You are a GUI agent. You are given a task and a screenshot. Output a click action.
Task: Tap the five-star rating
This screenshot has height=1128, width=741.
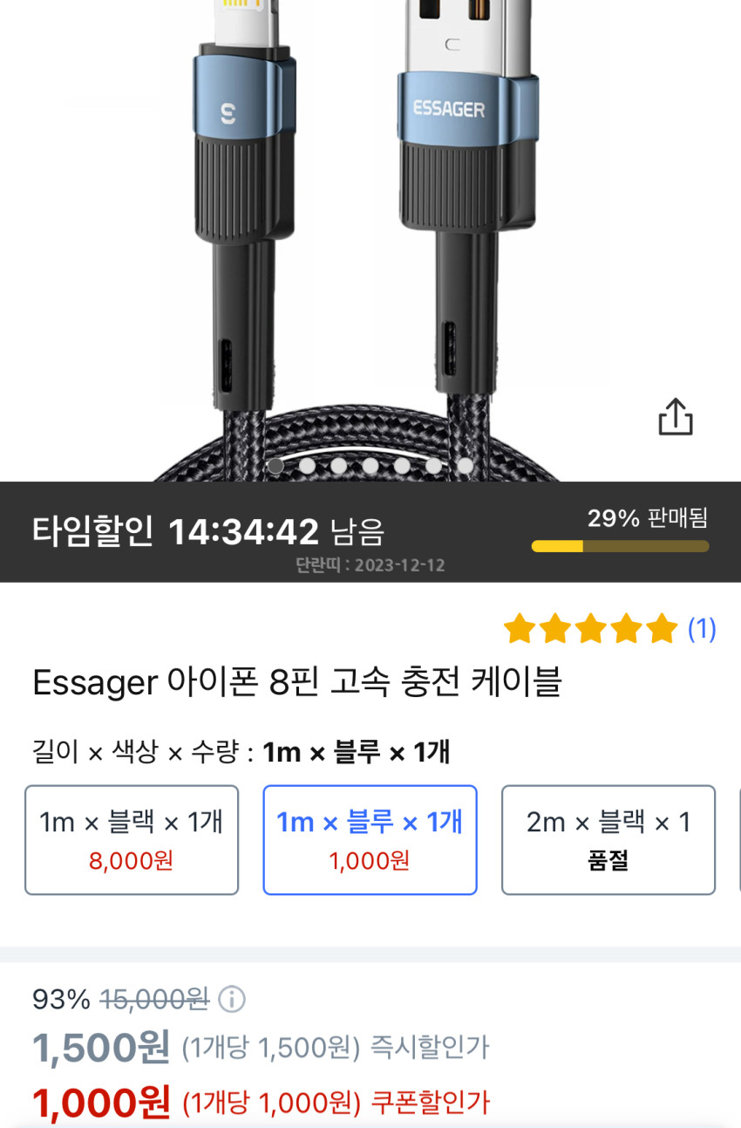click(591, 628)
